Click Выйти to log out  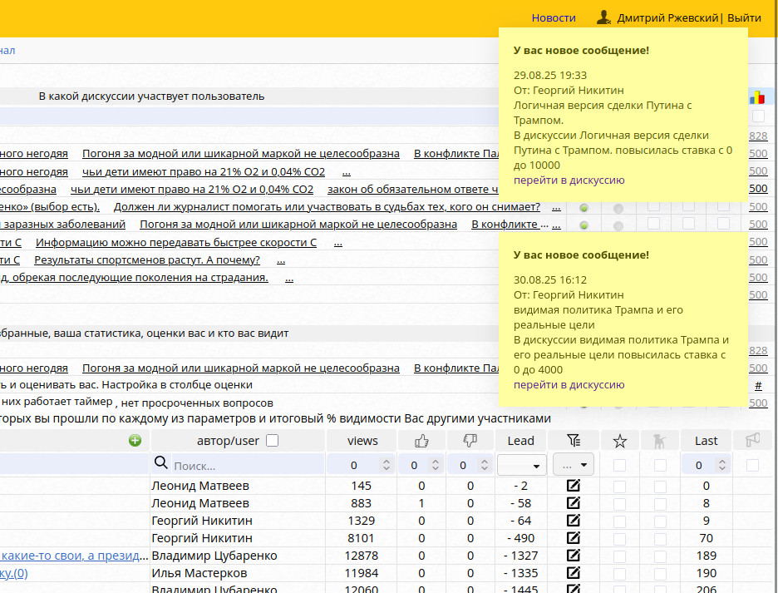click(744, 17)
